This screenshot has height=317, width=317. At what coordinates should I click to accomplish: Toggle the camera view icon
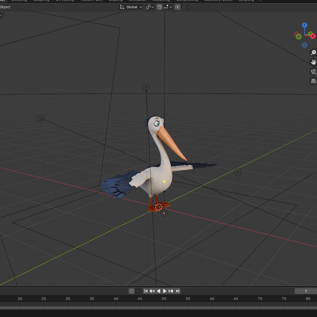[x=313, y=72]
